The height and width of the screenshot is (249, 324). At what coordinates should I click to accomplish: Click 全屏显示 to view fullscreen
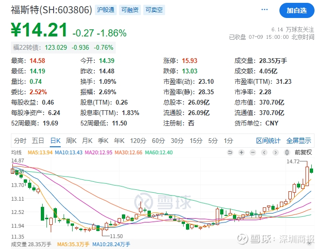tap(298, 141)
